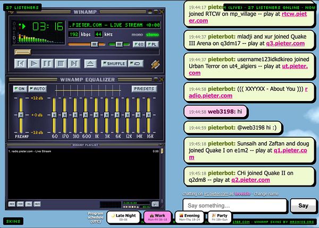Toggle equalizer AUTO button
This screenshot has width=319, height=228.
(x=37, y=89)
